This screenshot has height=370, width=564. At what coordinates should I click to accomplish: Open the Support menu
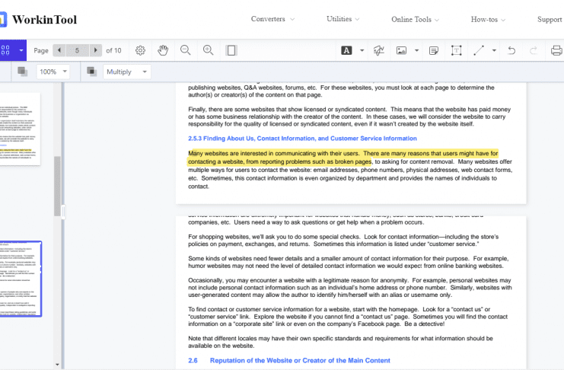point(550,20)
